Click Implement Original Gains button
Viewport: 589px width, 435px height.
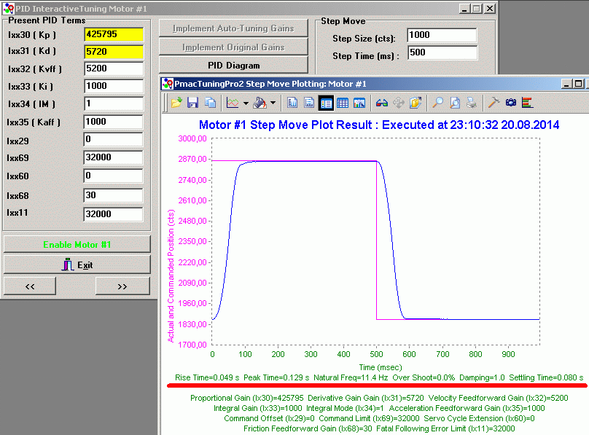233,47
